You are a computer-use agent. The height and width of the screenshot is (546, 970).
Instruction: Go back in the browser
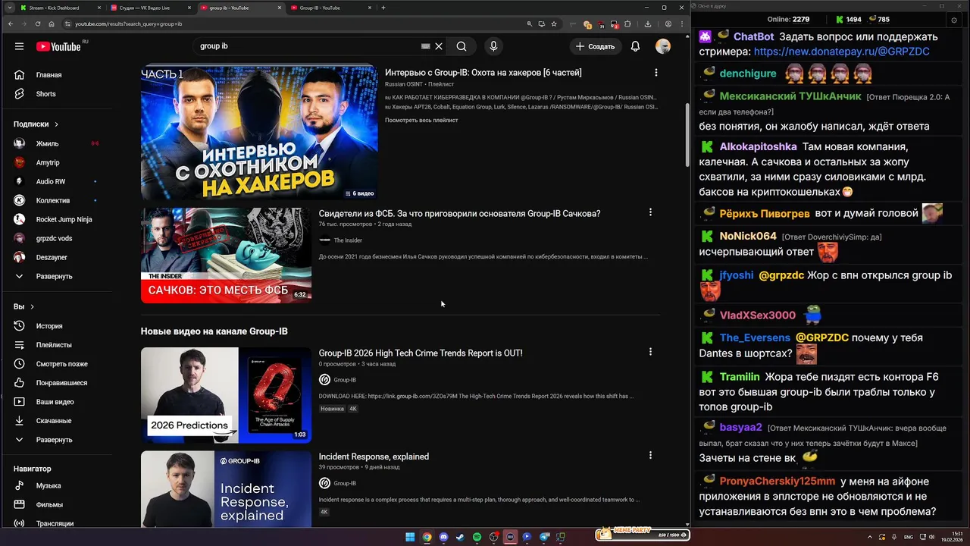click(11, 24)
